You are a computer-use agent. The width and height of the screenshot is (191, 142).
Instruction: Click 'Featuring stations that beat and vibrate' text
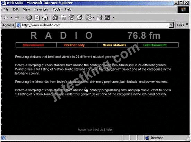[65, 57]
